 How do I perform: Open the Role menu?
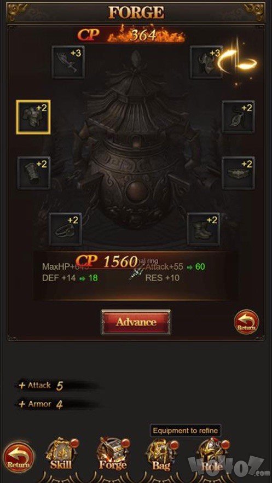click(213, 455)
